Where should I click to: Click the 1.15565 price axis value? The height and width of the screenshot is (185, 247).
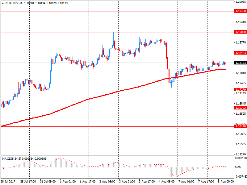[241, 144]
